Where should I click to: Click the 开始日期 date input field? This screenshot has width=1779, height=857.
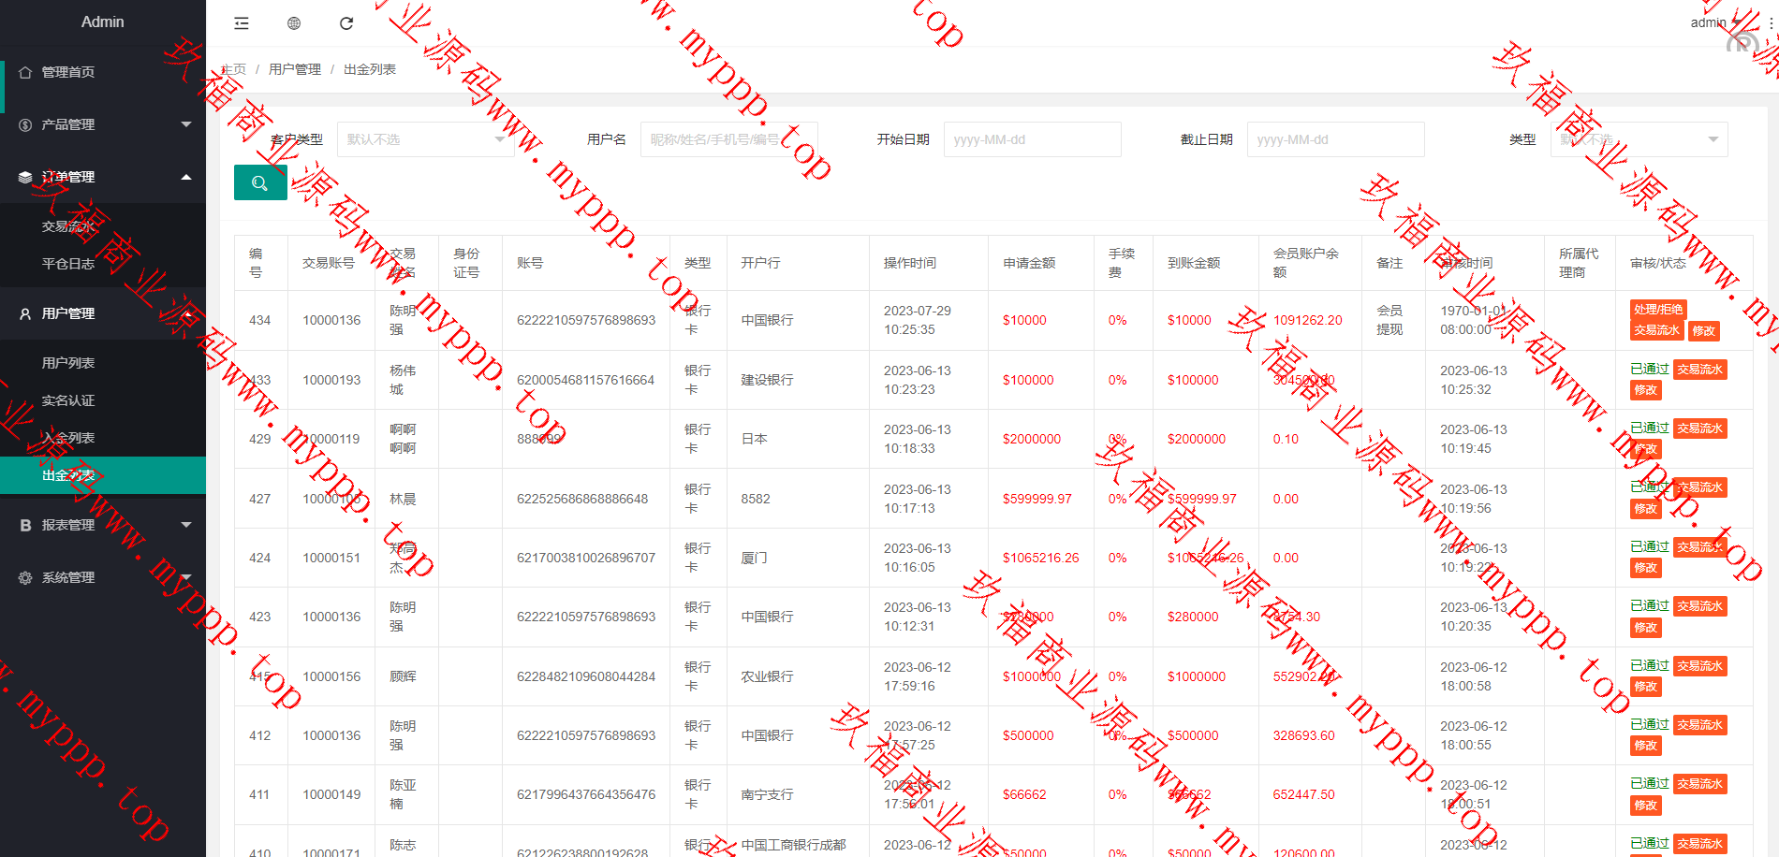coord(1032,139)
